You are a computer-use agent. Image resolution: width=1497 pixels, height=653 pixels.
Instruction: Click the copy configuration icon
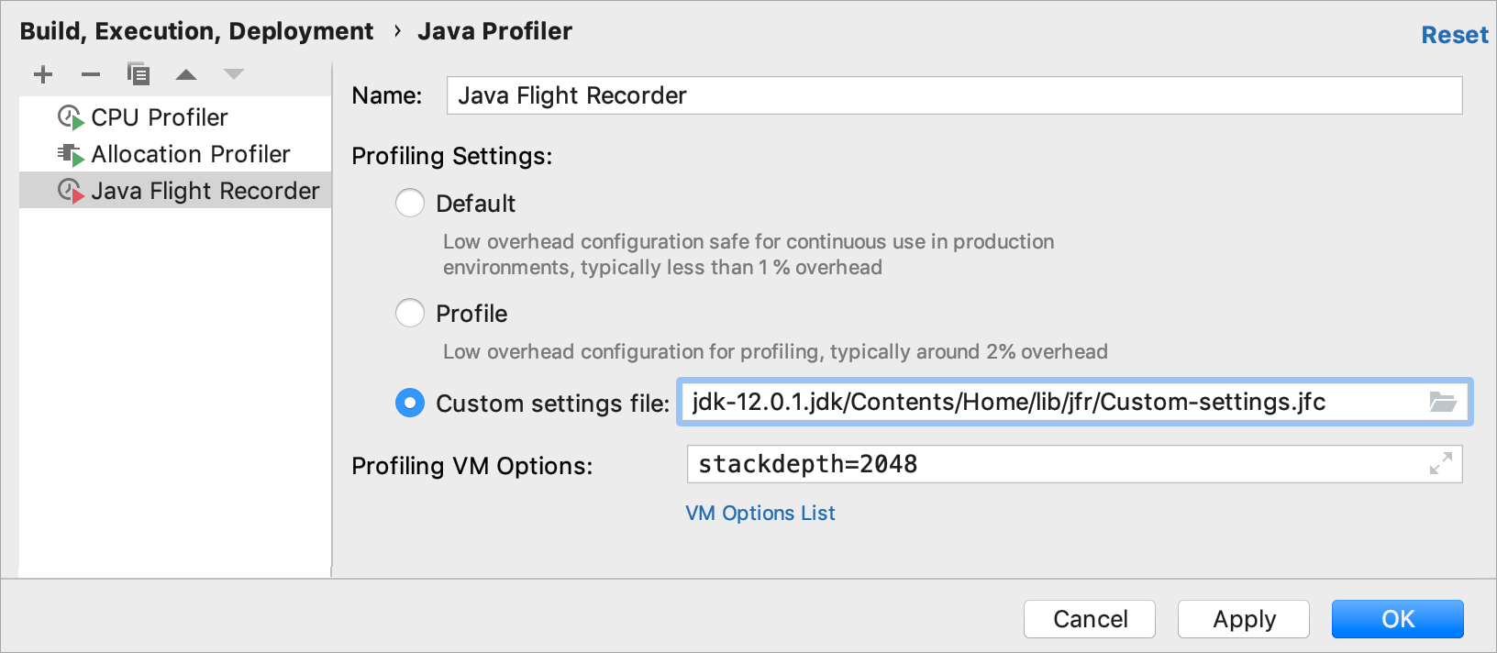(x=139, y=74)
